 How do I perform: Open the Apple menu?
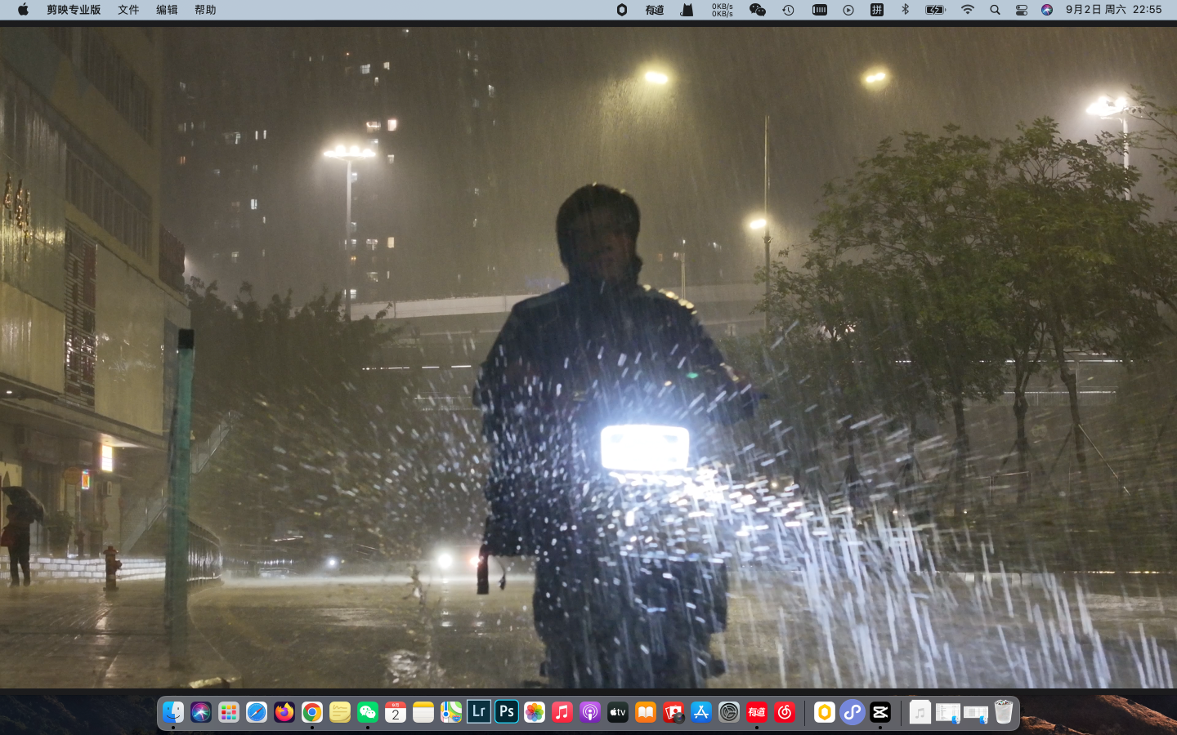[x=23, y=10]
